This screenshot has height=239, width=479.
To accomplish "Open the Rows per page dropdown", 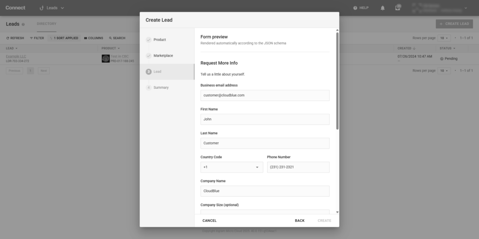I will tap(444, 38).
